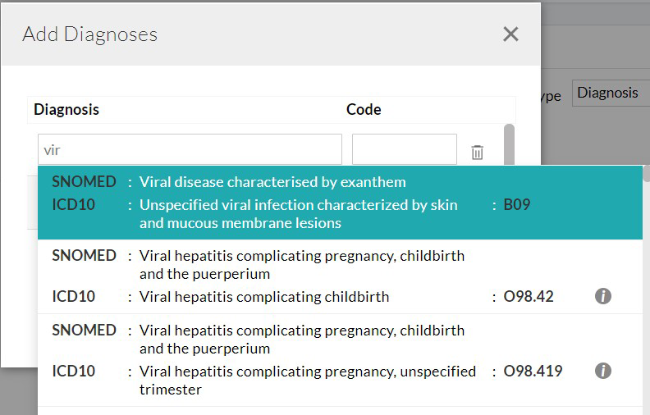Screen dimensions: 650x415
Task: Click the O98.419 code value
Action: [x=533, y=371]
